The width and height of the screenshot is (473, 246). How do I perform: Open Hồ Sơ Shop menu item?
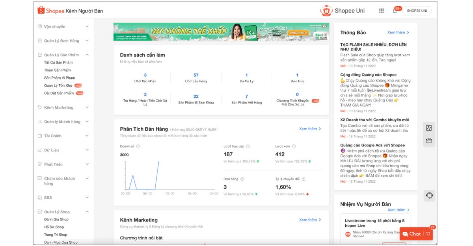tap(54, 227)
